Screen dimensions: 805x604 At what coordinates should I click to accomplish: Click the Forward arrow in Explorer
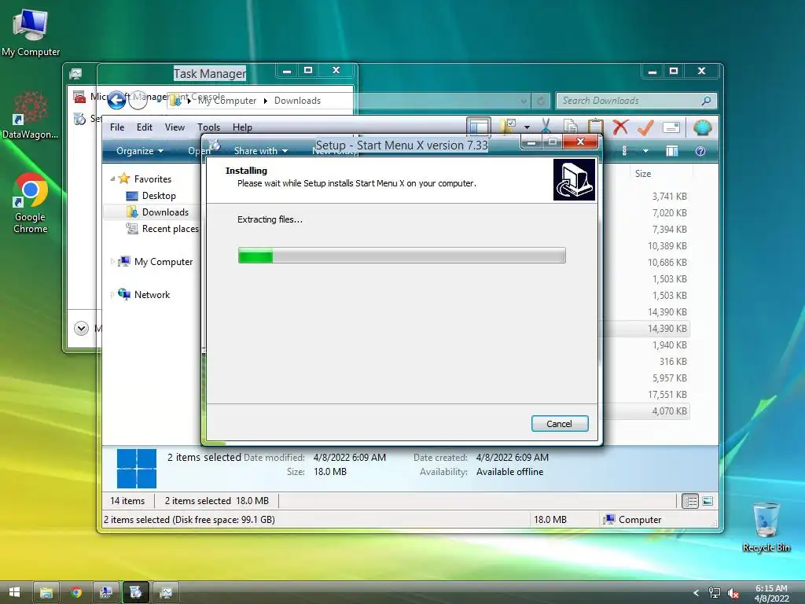pyautogui.click(x=138, y=100)
